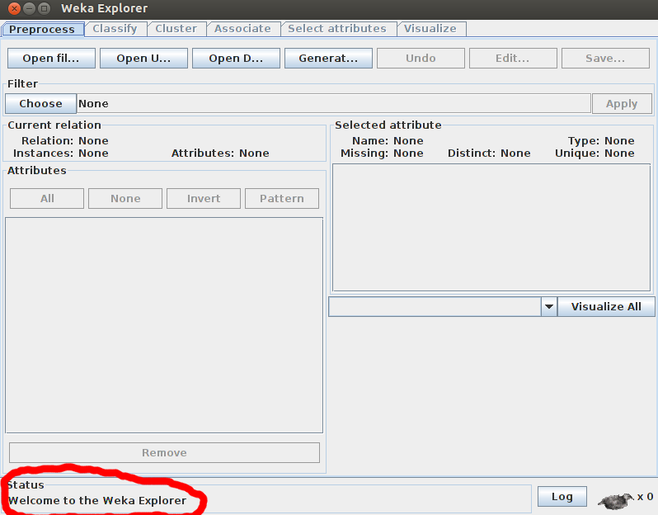This screenshot has width=658, height=515.
Task: Click the 'Attributes: None' text
Action: click(x=220, y=154)
